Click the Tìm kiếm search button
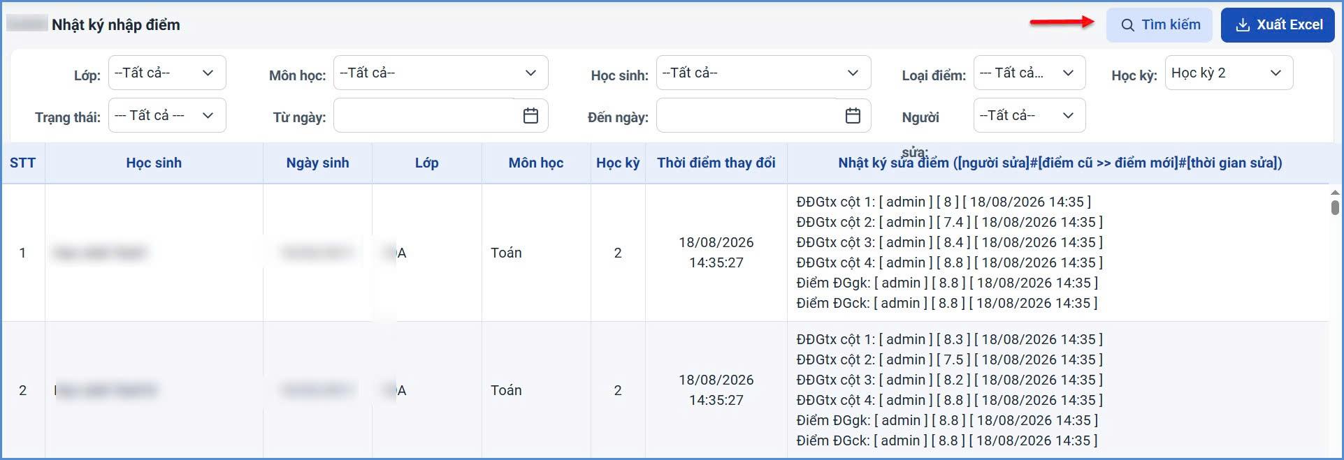Image resolution: width=1344 pixels, height=460 pixels. [x=1160, y=25]
